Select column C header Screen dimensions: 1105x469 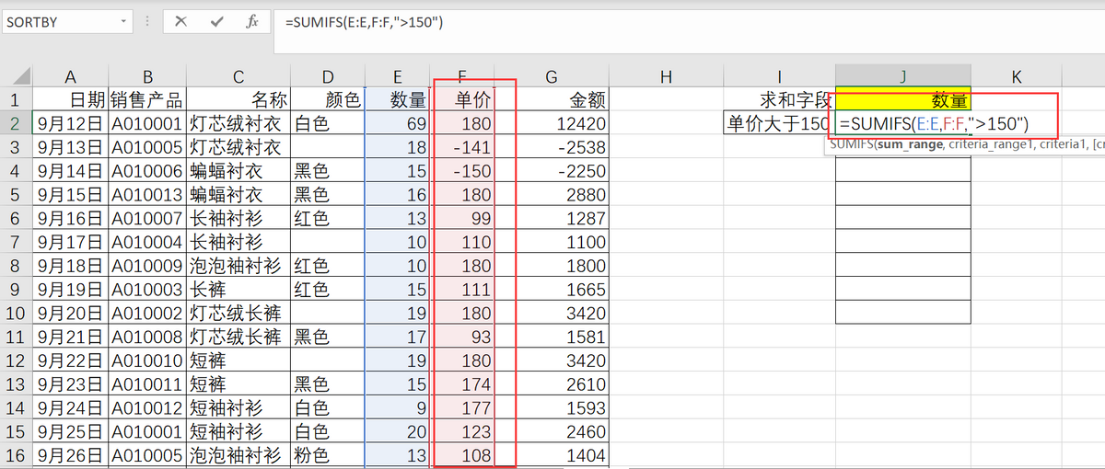(238, 77)
